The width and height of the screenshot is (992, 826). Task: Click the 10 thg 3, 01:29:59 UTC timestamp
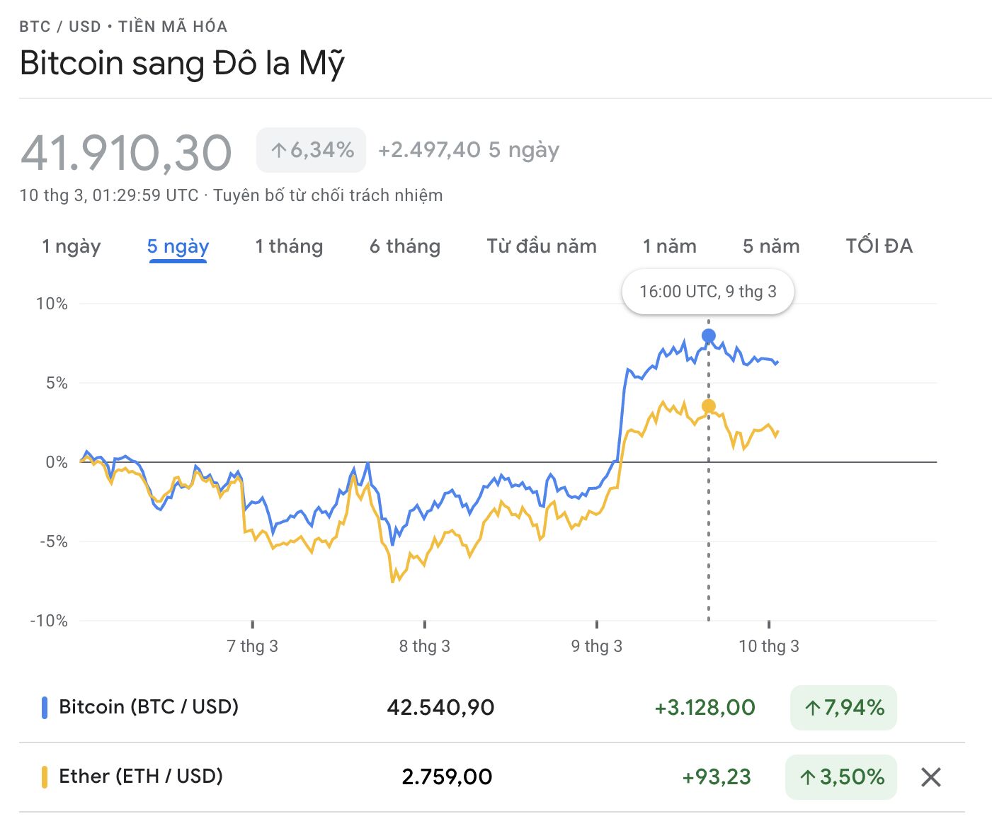pos(109,195)
